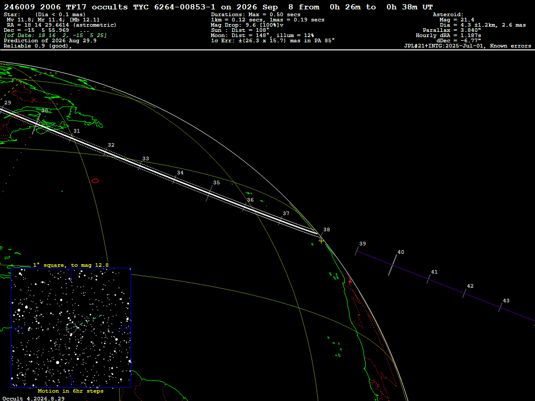The width and height of the screenshot is (535, 401).
Task: Select the minute 42 tick mark
Action: click(464, 293)
